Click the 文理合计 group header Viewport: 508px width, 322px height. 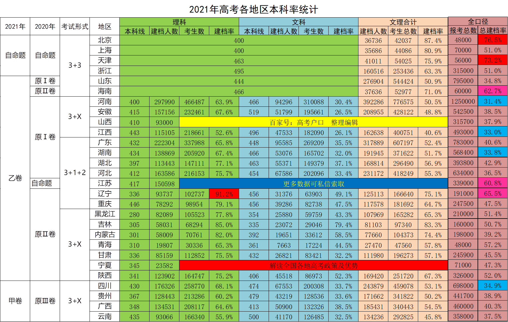coord(403,22)
